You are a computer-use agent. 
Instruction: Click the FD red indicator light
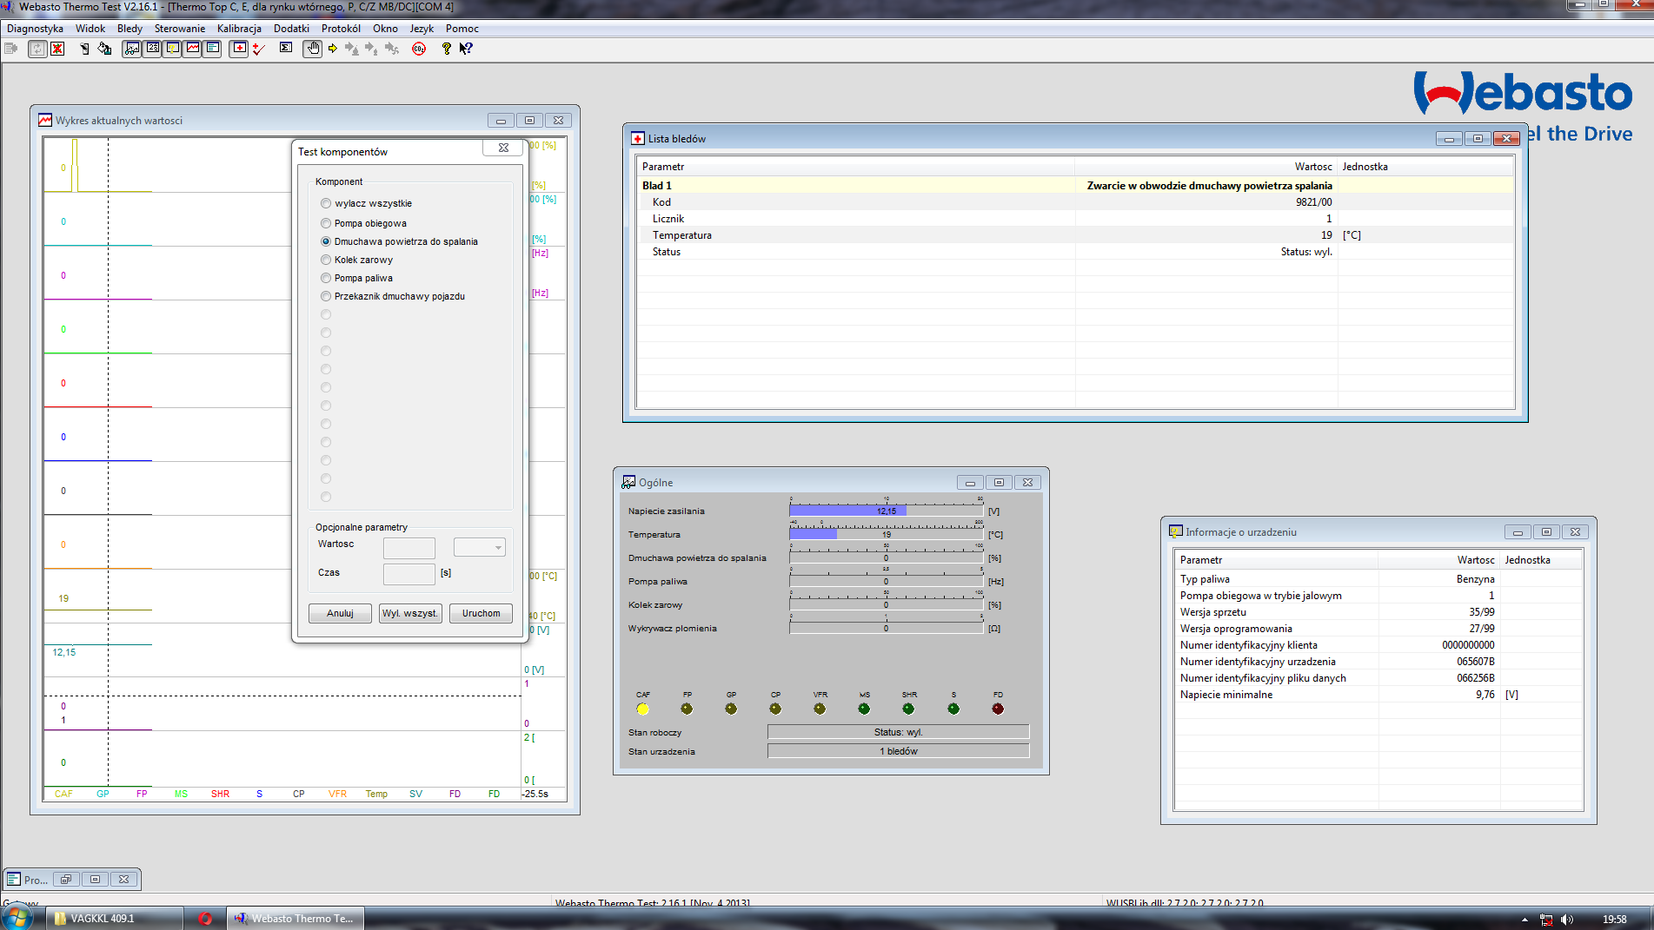coord(998,709)
